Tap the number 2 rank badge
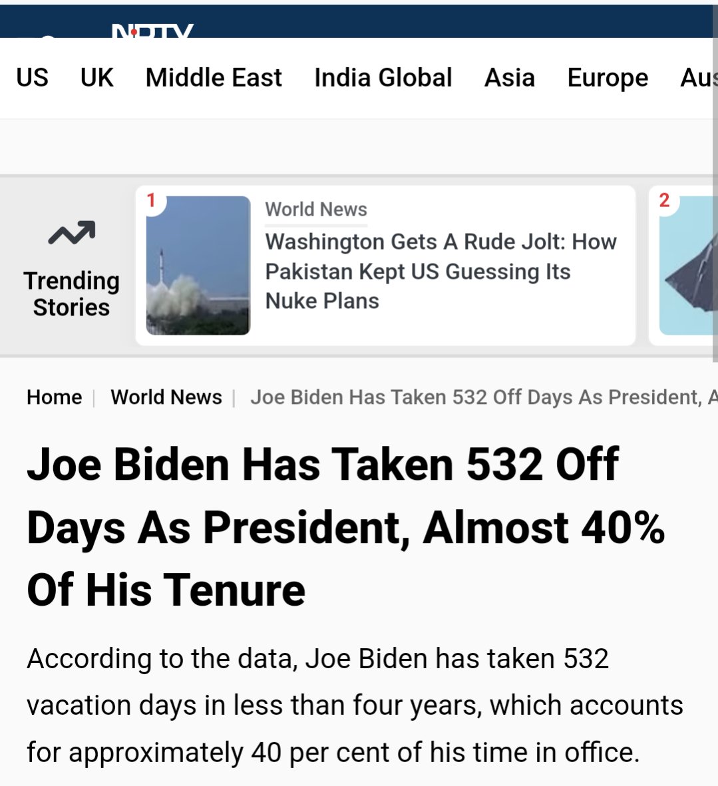The image size is (718, 786). coord(664,200)
